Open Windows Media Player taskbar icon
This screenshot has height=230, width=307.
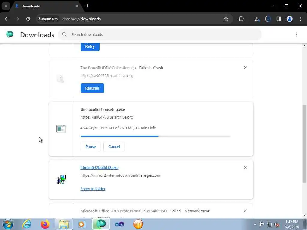click(82, 224)
